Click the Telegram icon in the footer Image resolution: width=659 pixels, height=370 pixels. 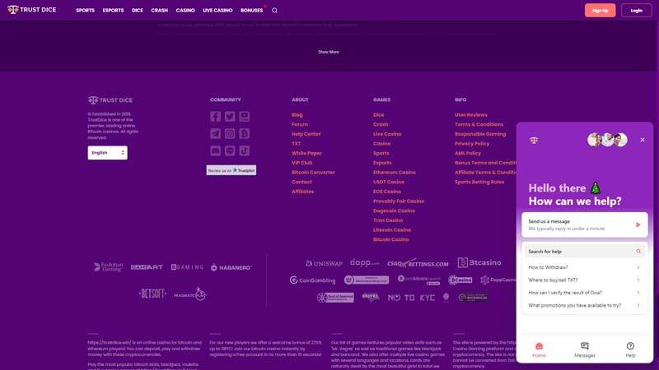pyautogui.click(x=215, y=133)
